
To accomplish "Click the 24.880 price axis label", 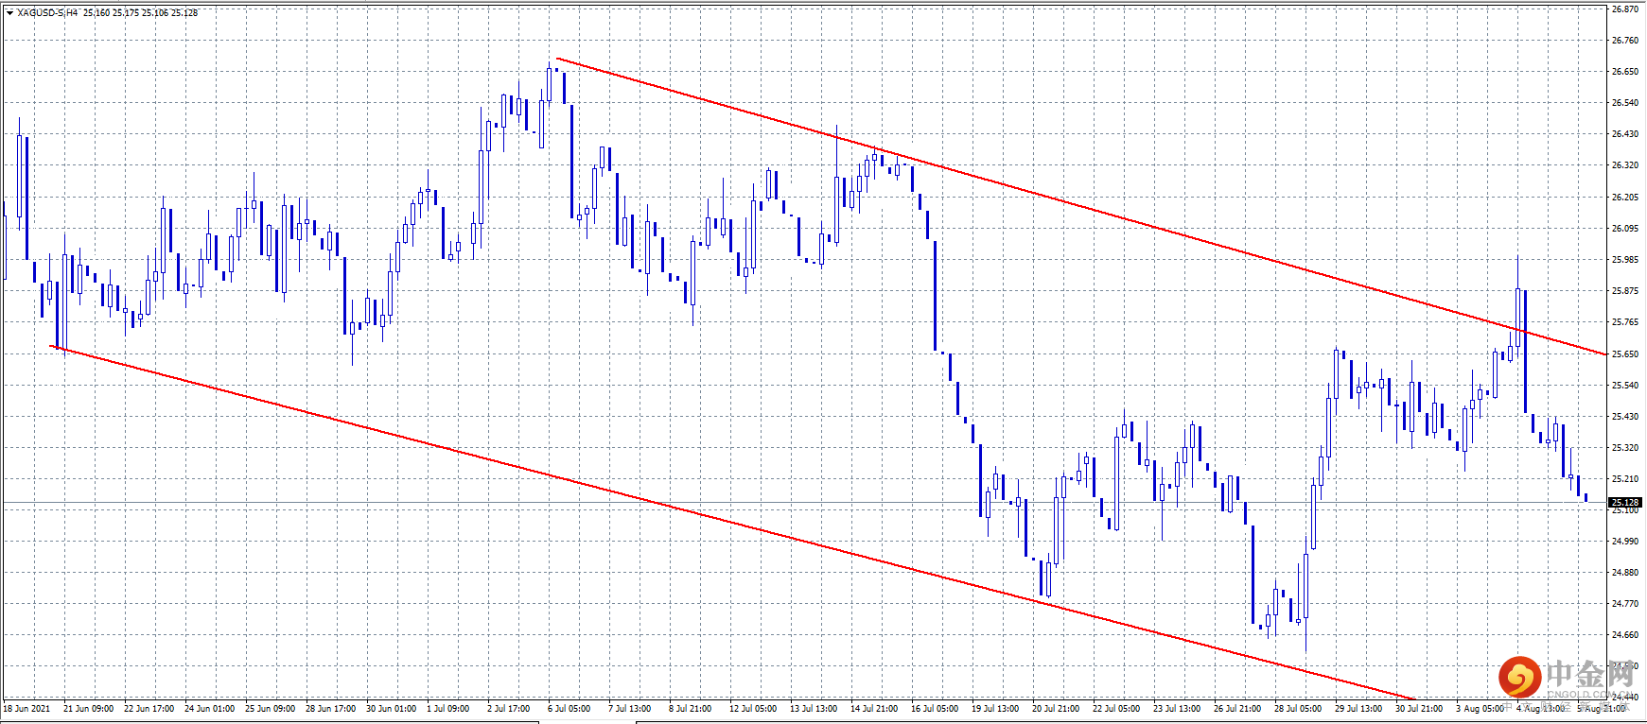I will [x=1625, y=573].
